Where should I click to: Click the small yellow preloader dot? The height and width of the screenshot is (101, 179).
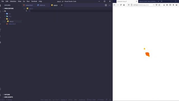(x=144, y=49)
